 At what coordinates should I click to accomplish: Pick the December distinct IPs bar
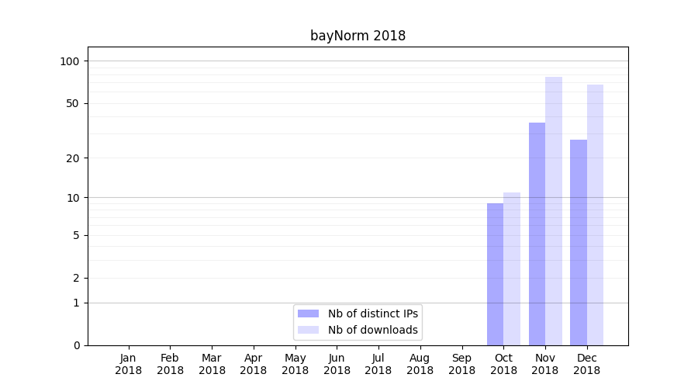(579, 242)
